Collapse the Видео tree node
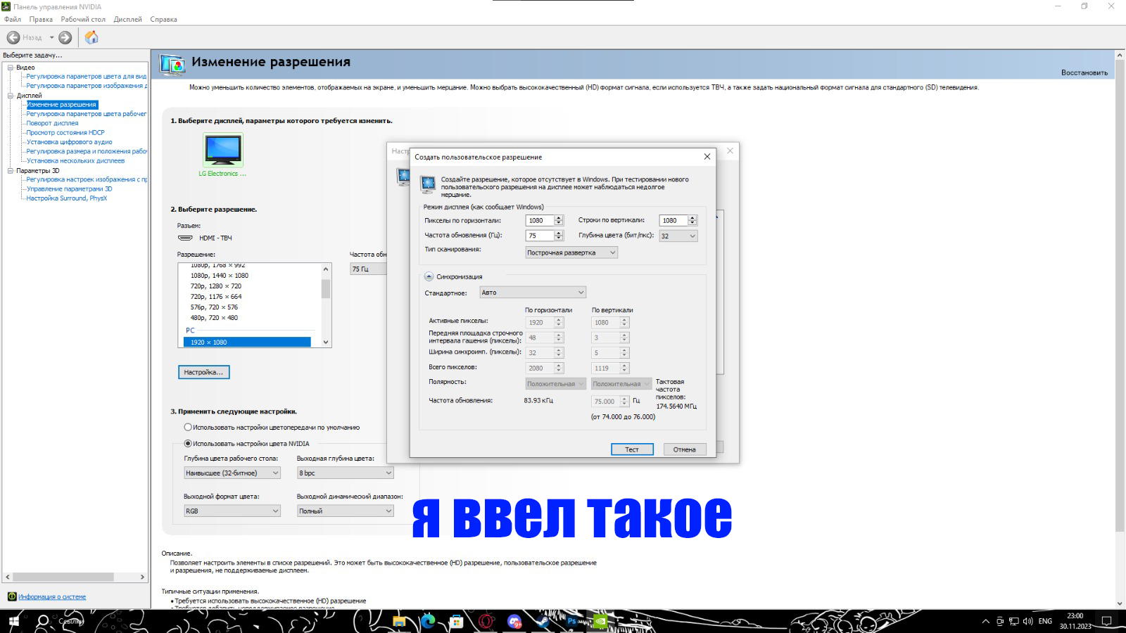 (x=11, y=68)
